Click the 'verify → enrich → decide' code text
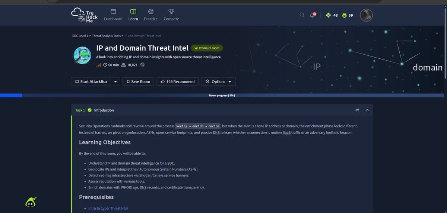This screenshot has width=447, height=213. pyautogui.click(x=198, y=126)
